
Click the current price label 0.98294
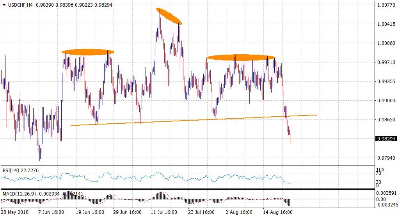[385, 139]
